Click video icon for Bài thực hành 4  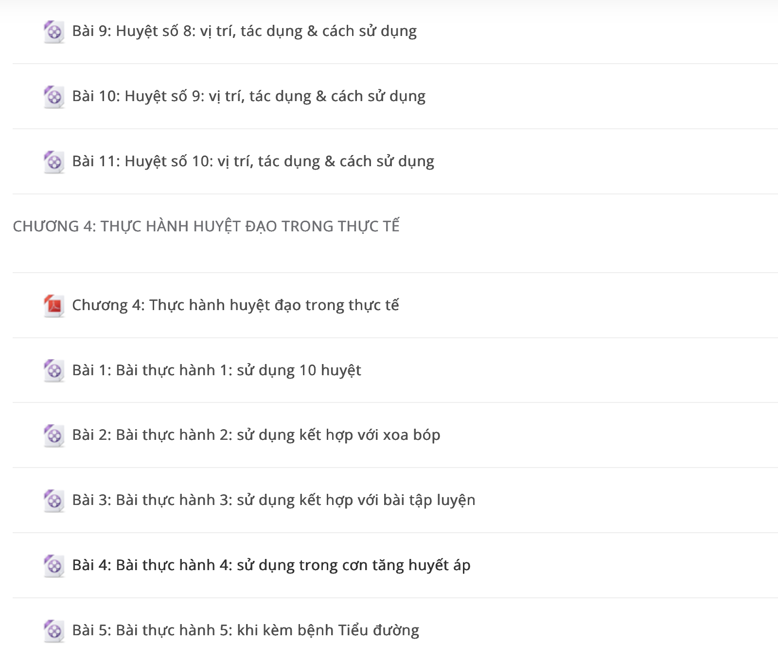[54, 566]
